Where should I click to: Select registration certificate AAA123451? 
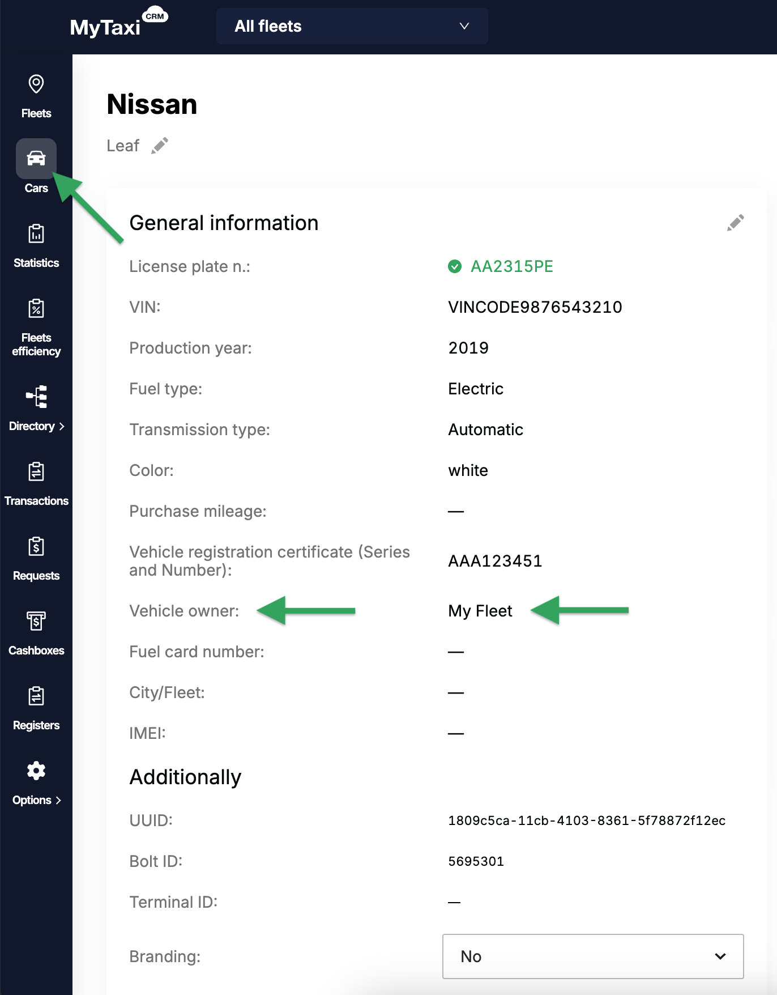click(495, 561)
